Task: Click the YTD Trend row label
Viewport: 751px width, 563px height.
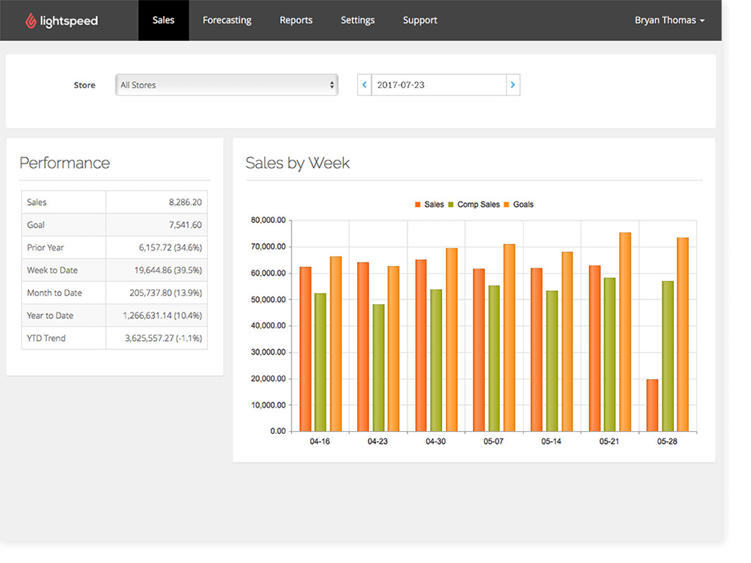Action: 46,338
